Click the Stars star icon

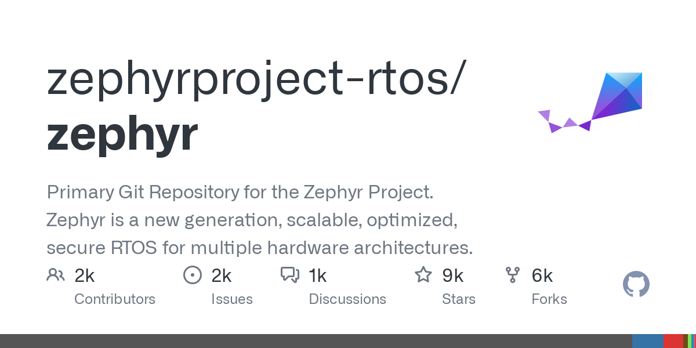point(423,275)
